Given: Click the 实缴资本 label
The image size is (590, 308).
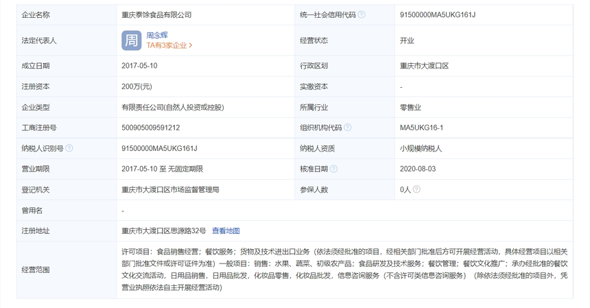Looking at the screenshot, I should [x=314, y=86].
